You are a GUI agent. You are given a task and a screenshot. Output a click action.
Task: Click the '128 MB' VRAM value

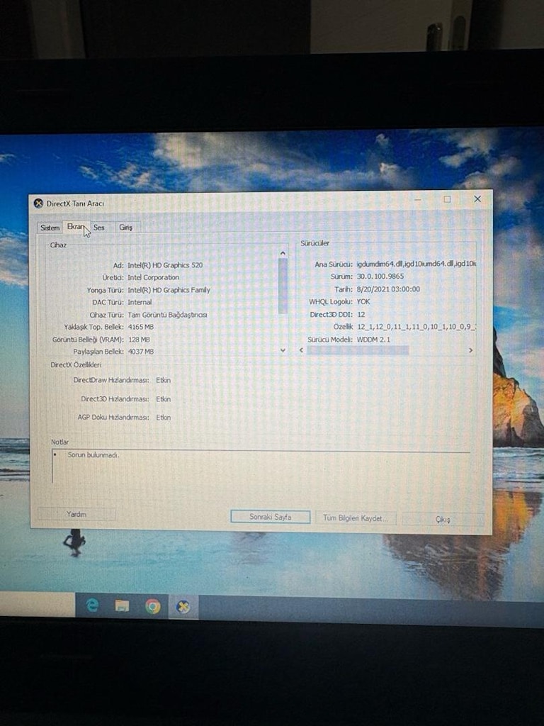pos(139,340)
